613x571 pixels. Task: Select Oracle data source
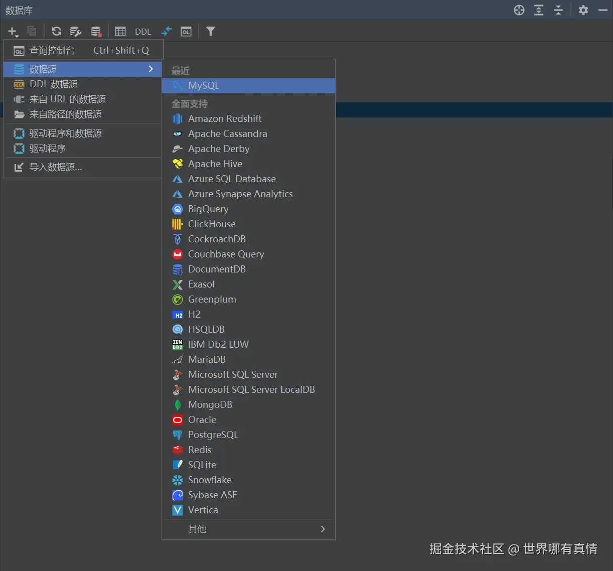pyautogui.click(x=249, y=419)
